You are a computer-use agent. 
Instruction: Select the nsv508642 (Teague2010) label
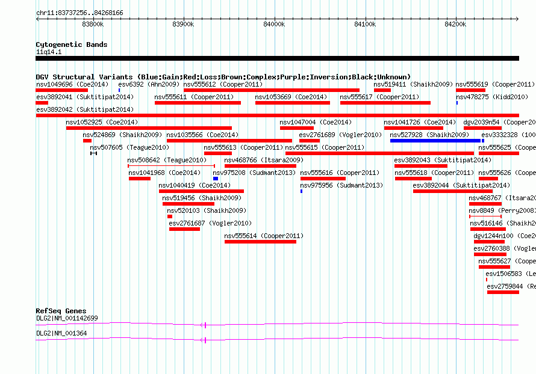[x=167, y=160]
